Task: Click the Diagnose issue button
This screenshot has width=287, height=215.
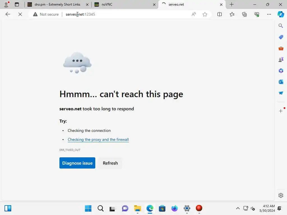Action: point(77,163)
